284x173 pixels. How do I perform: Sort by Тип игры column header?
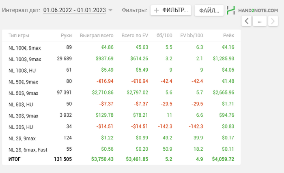pyautogui.click(x=19, y=36)
